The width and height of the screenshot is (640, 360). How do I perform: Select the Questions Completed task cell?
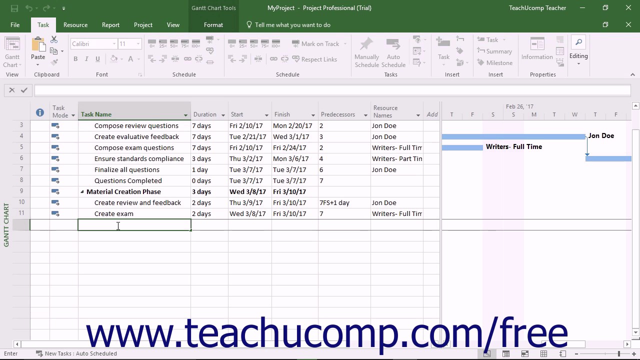[x=134, y=181]
